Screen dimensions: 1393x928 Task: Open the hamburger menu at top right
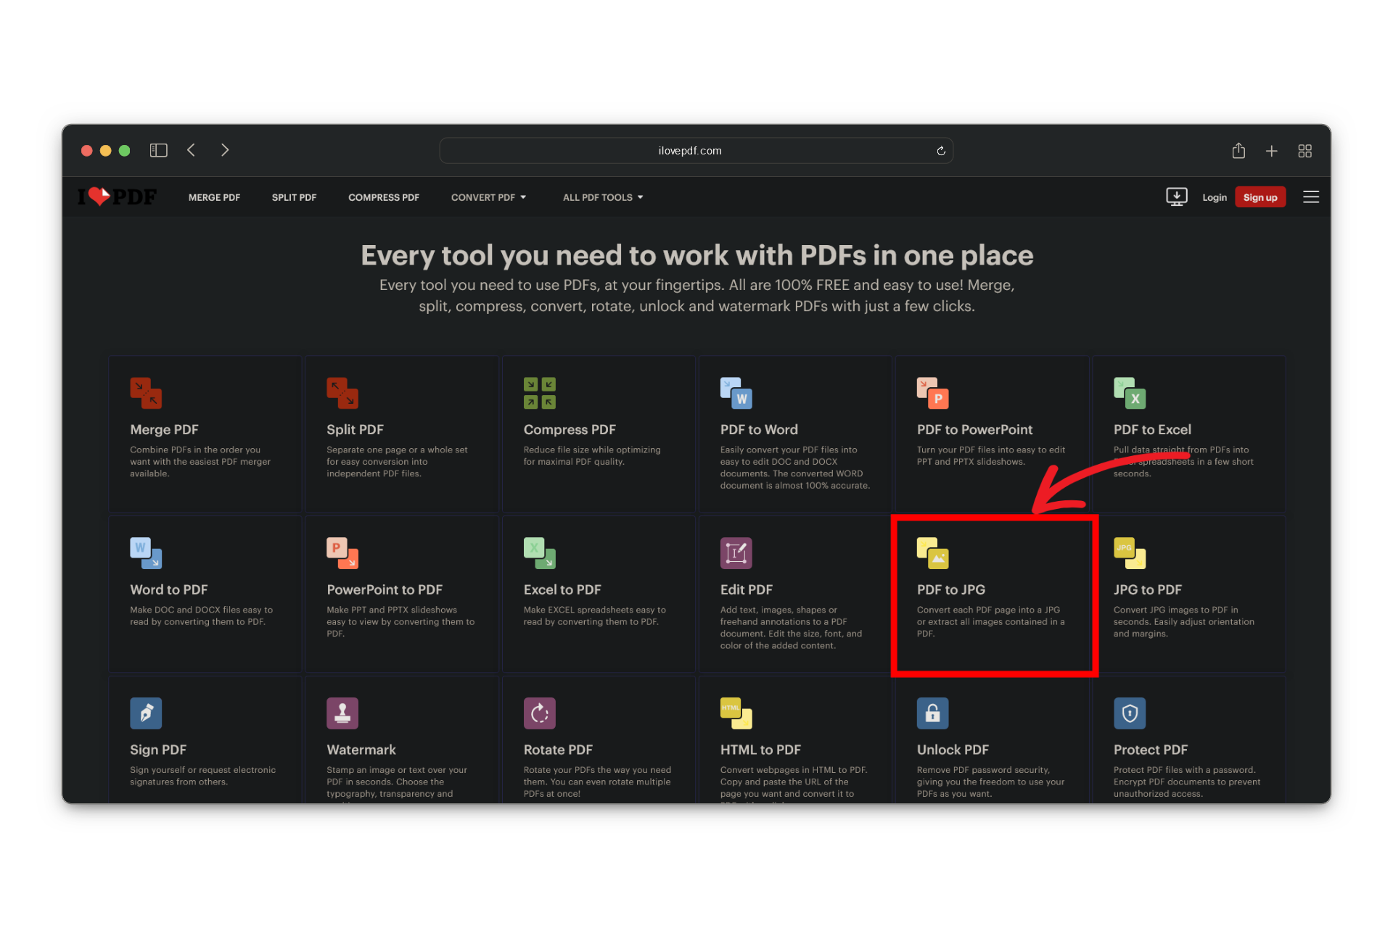1310,196
